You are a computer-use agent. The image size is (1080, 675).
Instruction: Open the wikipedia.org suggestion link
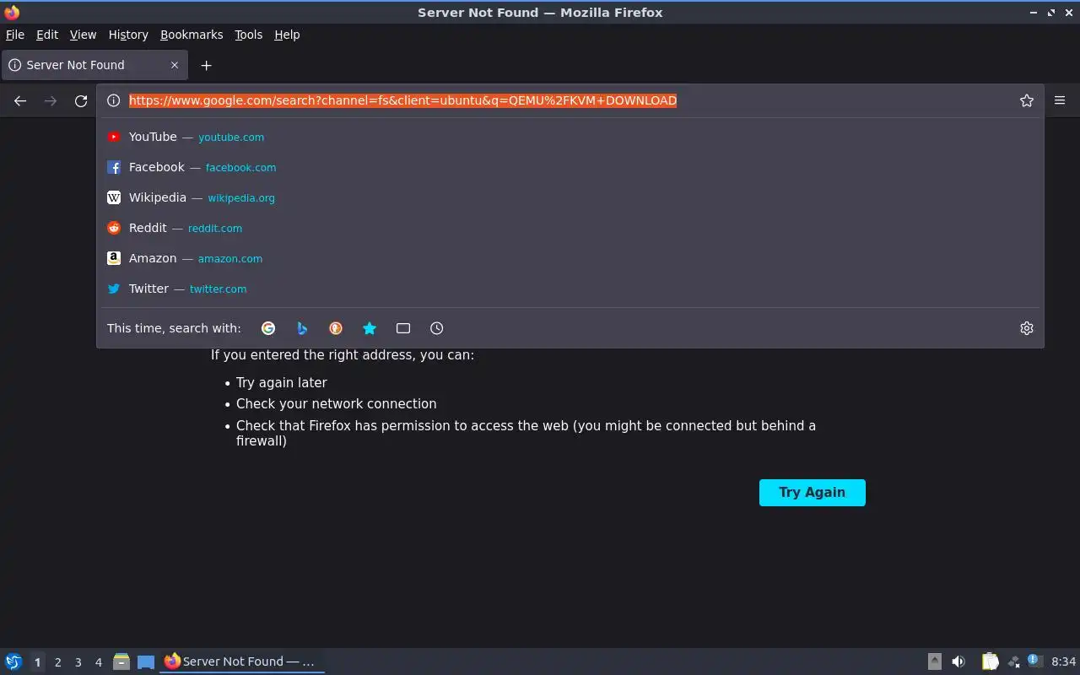[x=241, y=197]
